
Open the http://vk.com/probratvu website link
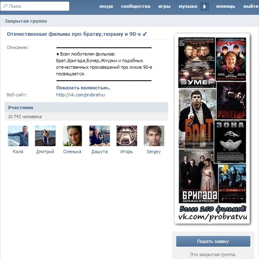[80, 95]
